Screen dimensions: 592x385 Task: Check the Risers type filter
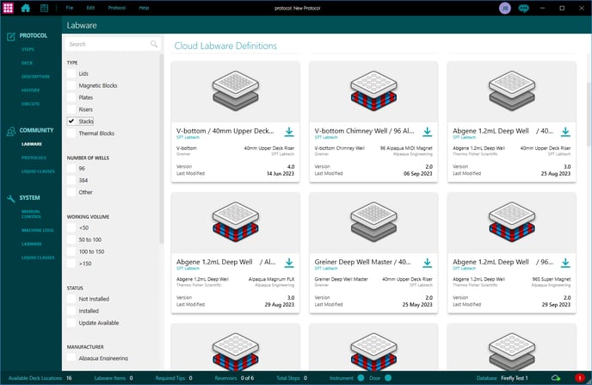coord(71,109)
